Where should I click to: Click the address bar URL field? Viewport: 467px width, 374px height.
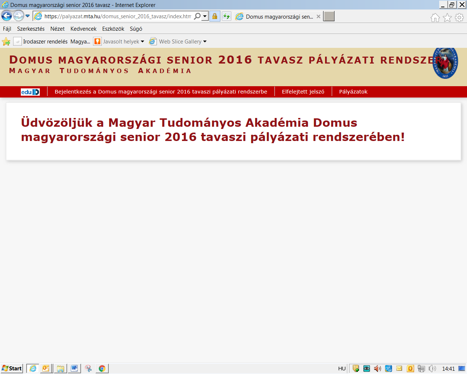click(117, 16)
